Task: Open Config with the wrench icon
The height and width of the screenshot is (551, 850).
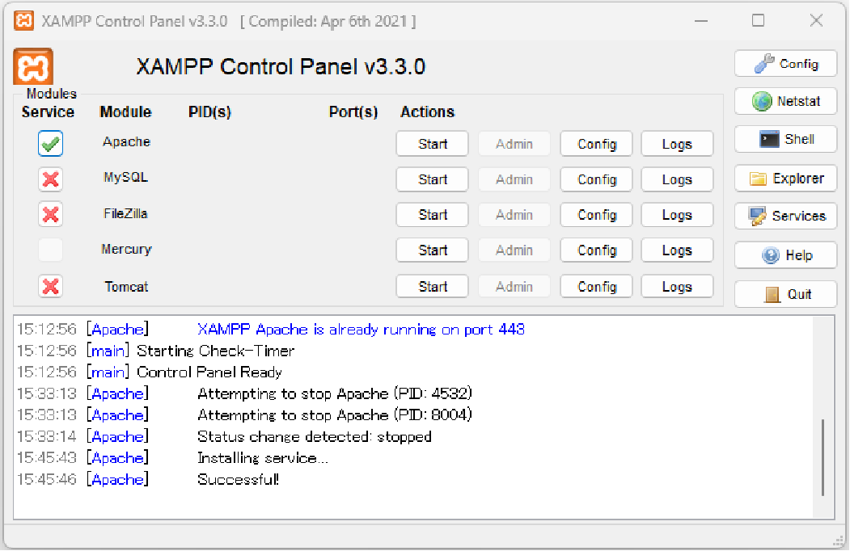Action: tap(785, 64)
